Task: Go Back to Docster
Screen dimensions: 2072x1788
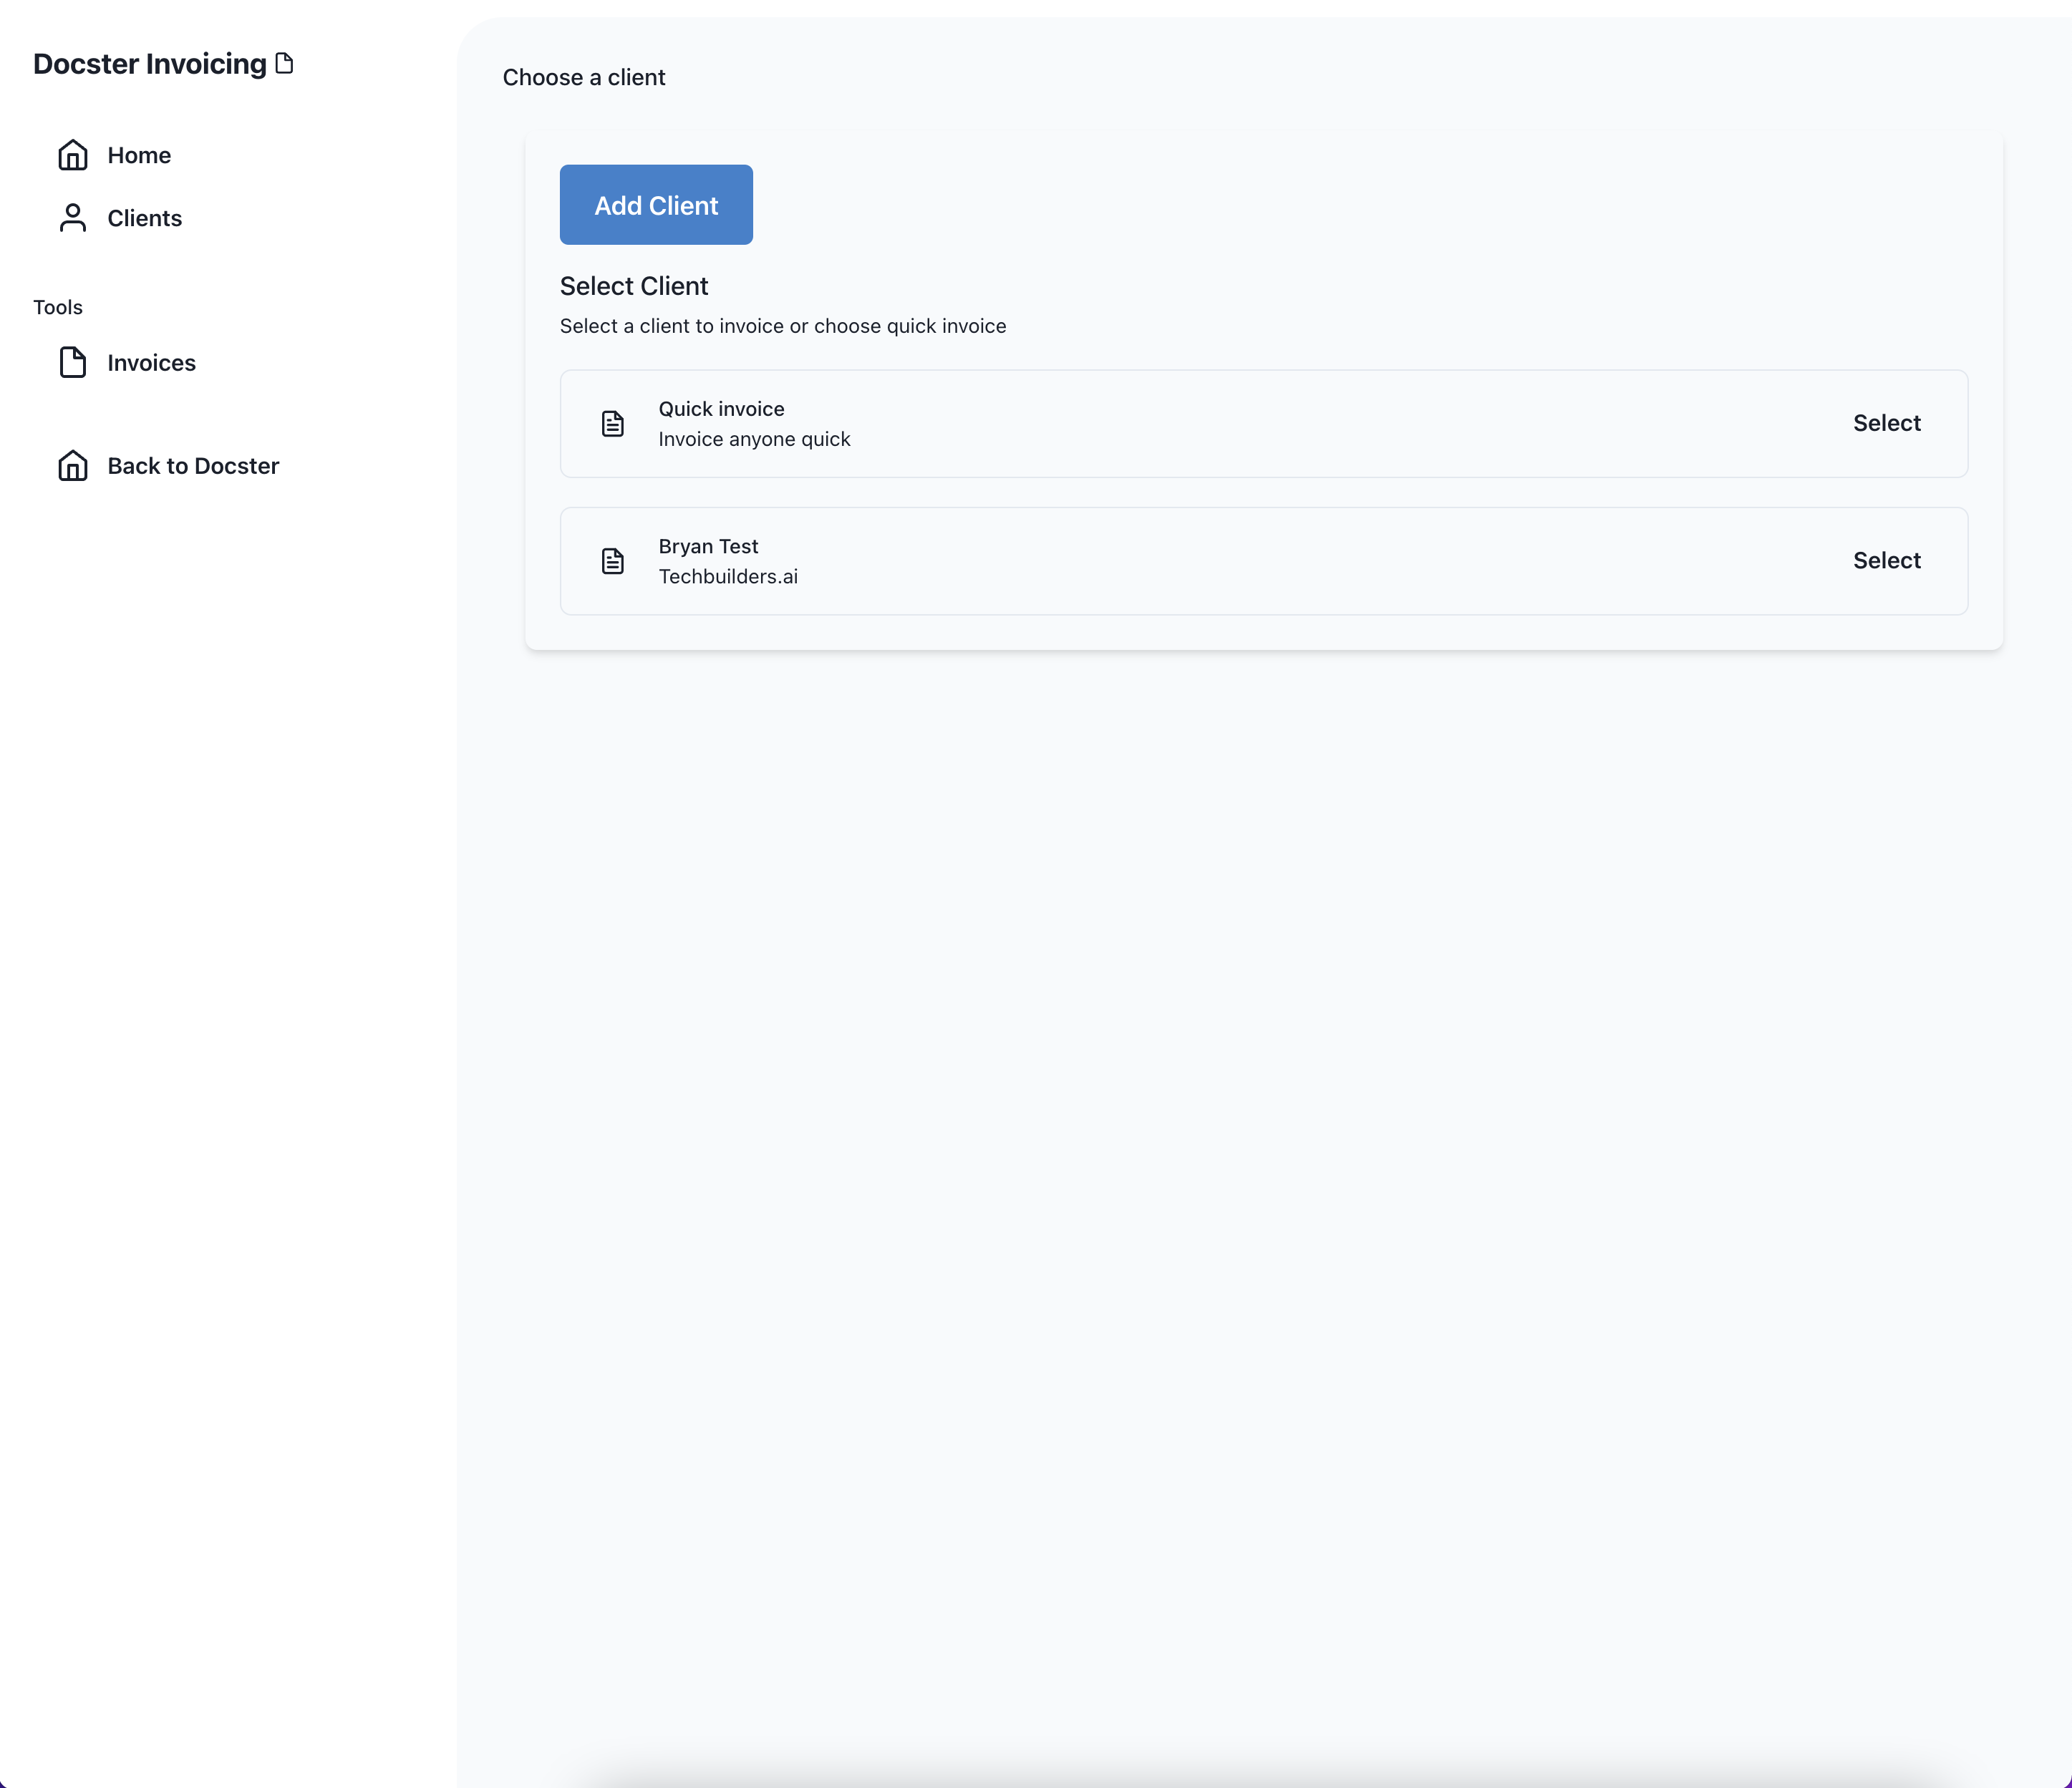Action: click(x=193, y=466)
